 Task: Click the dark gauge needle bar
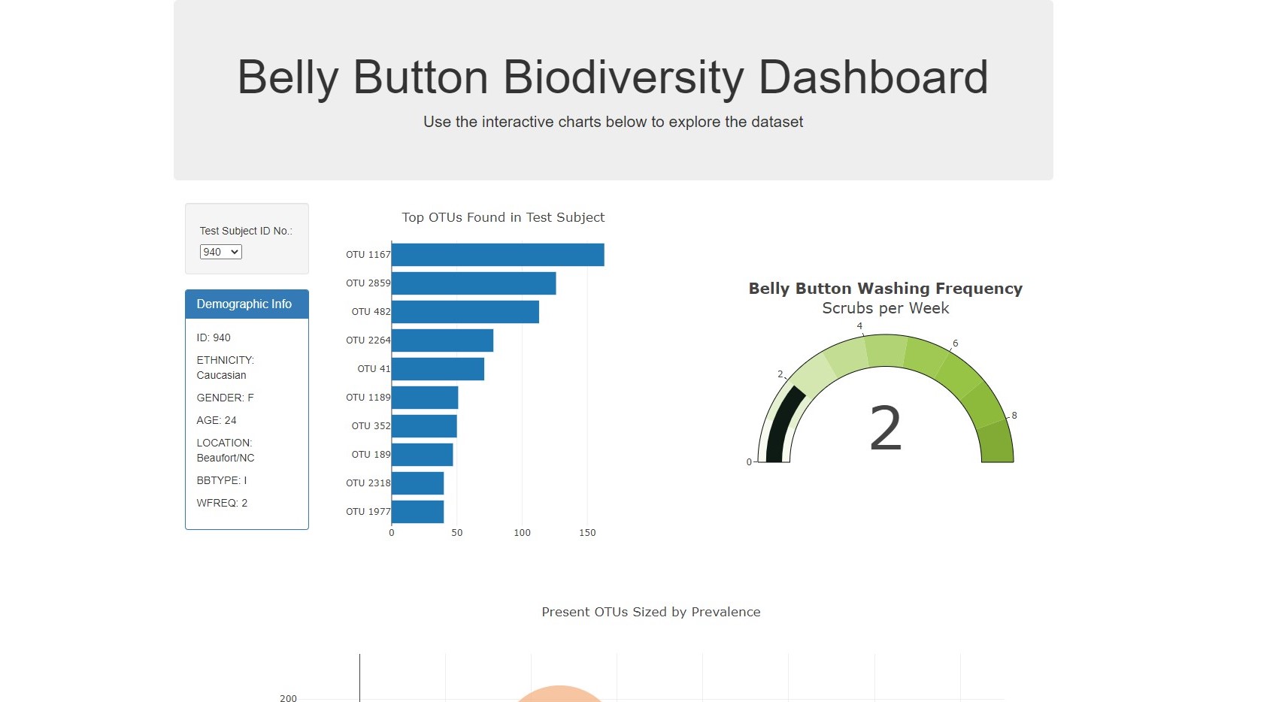pyautogui.click(x=780, y=425)
